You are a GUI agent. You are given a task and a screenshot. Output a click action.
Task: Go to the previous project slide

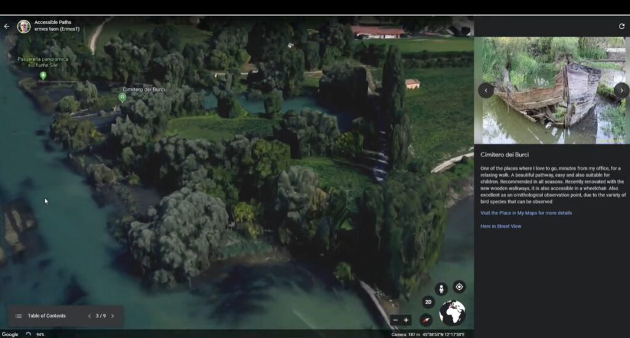tap(89, 316)
